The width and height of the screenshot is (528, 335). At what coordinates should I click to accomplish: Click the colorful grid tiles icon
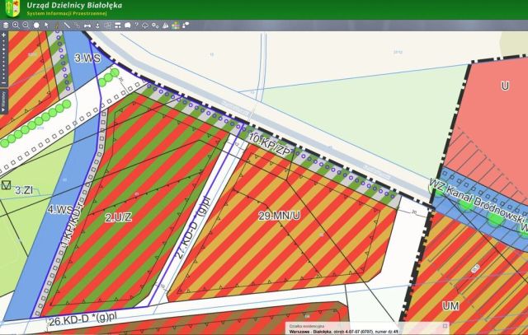pyautogui.click(x=176, y=26)
